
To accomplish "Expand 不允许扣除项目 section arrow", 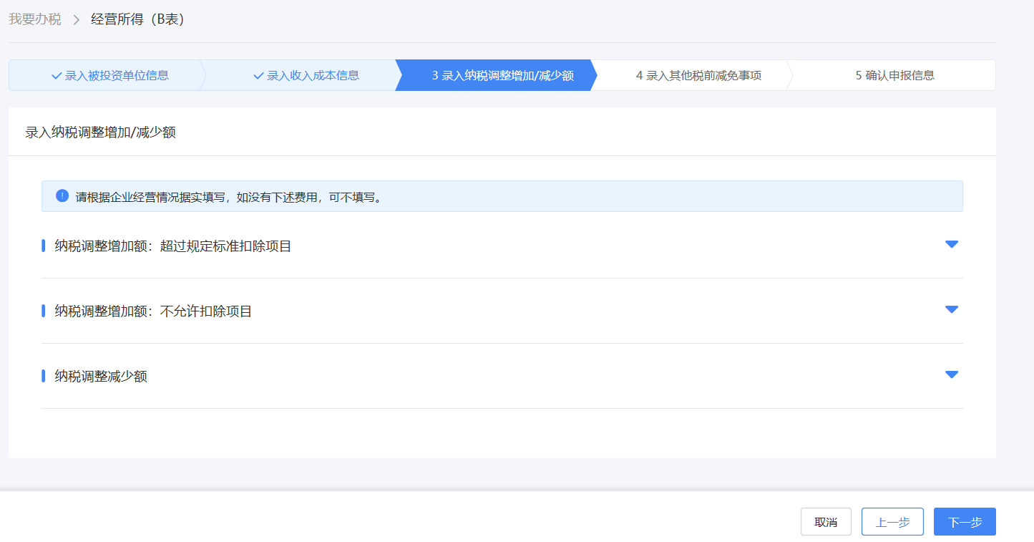I will [x=951, y=309].
